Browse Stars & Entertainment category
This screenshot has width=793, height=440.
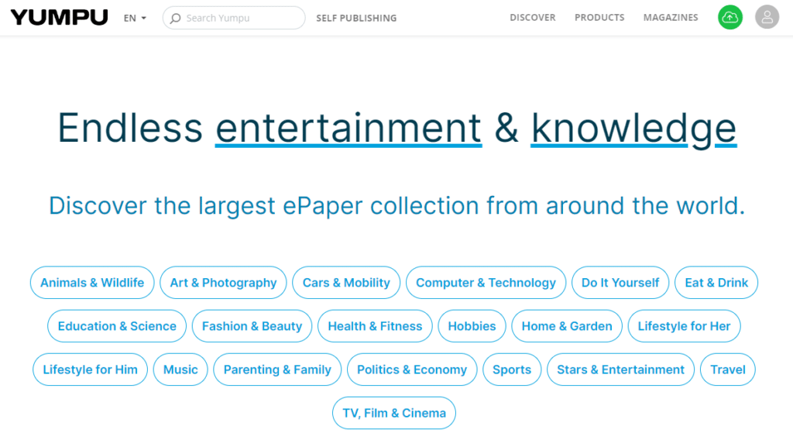pos(620,370)
